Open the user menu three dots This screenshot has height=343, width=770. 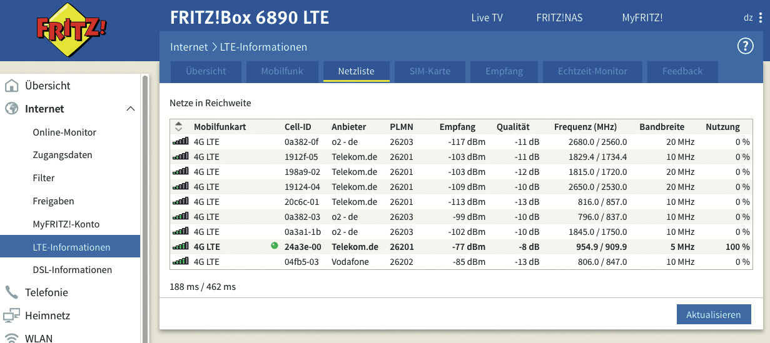[761, 17]
